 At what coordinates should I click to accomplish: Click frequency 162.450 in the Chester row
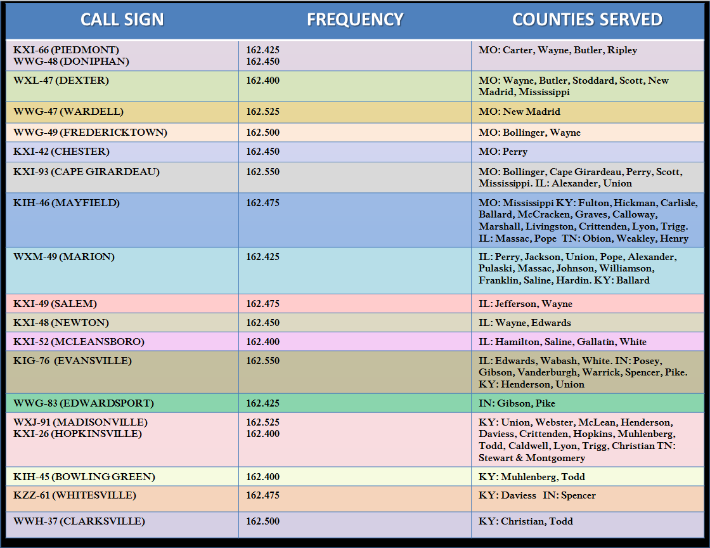click(262, 151)
